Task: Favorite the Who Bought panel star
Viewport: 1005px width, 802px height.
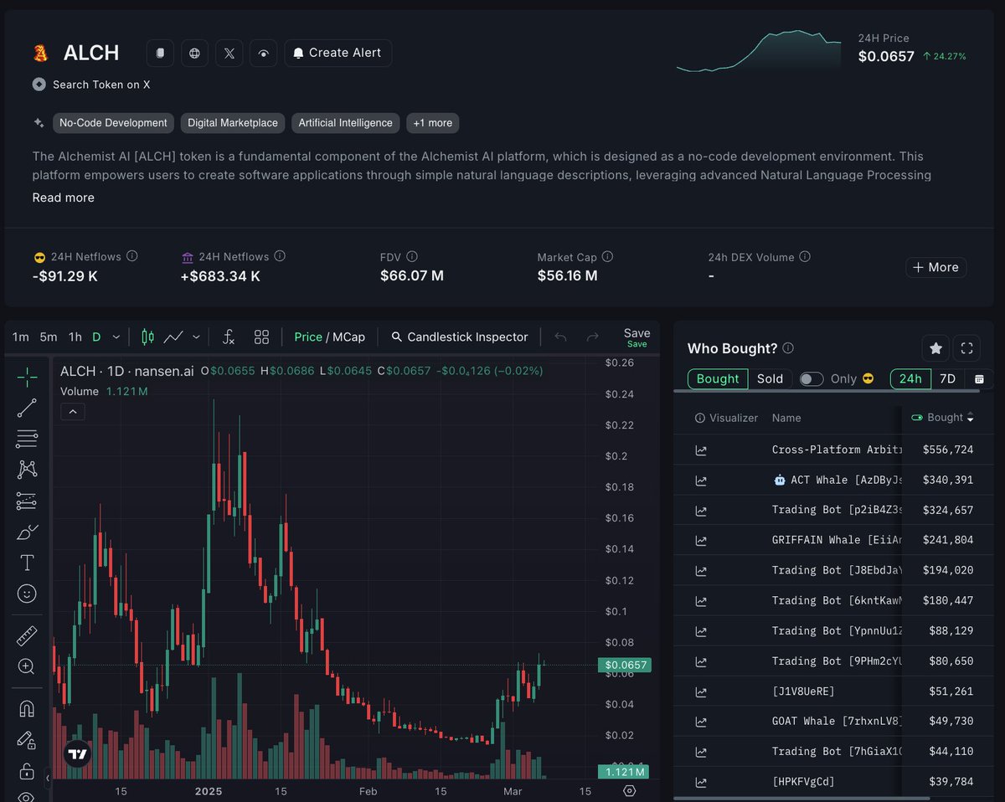Action: 935,348
